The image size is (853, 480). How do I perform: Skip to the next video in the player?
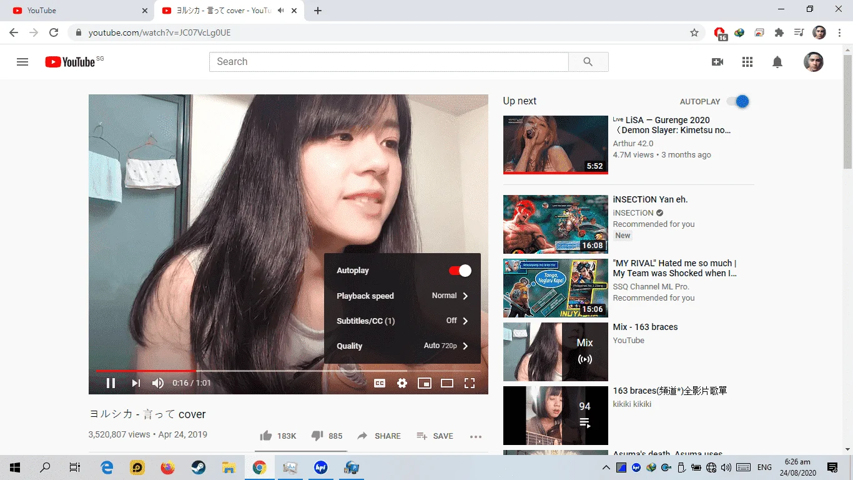[136, 383]
